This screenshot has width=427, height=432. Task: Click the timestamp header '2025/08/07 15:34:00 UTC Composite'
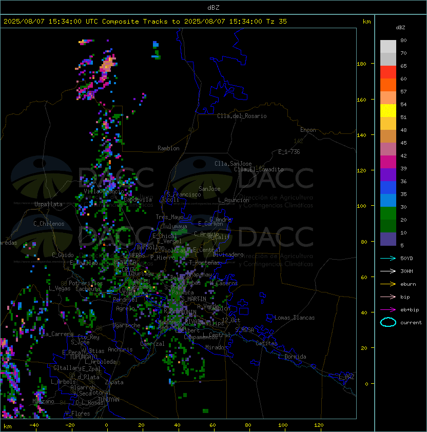[71, 22]
